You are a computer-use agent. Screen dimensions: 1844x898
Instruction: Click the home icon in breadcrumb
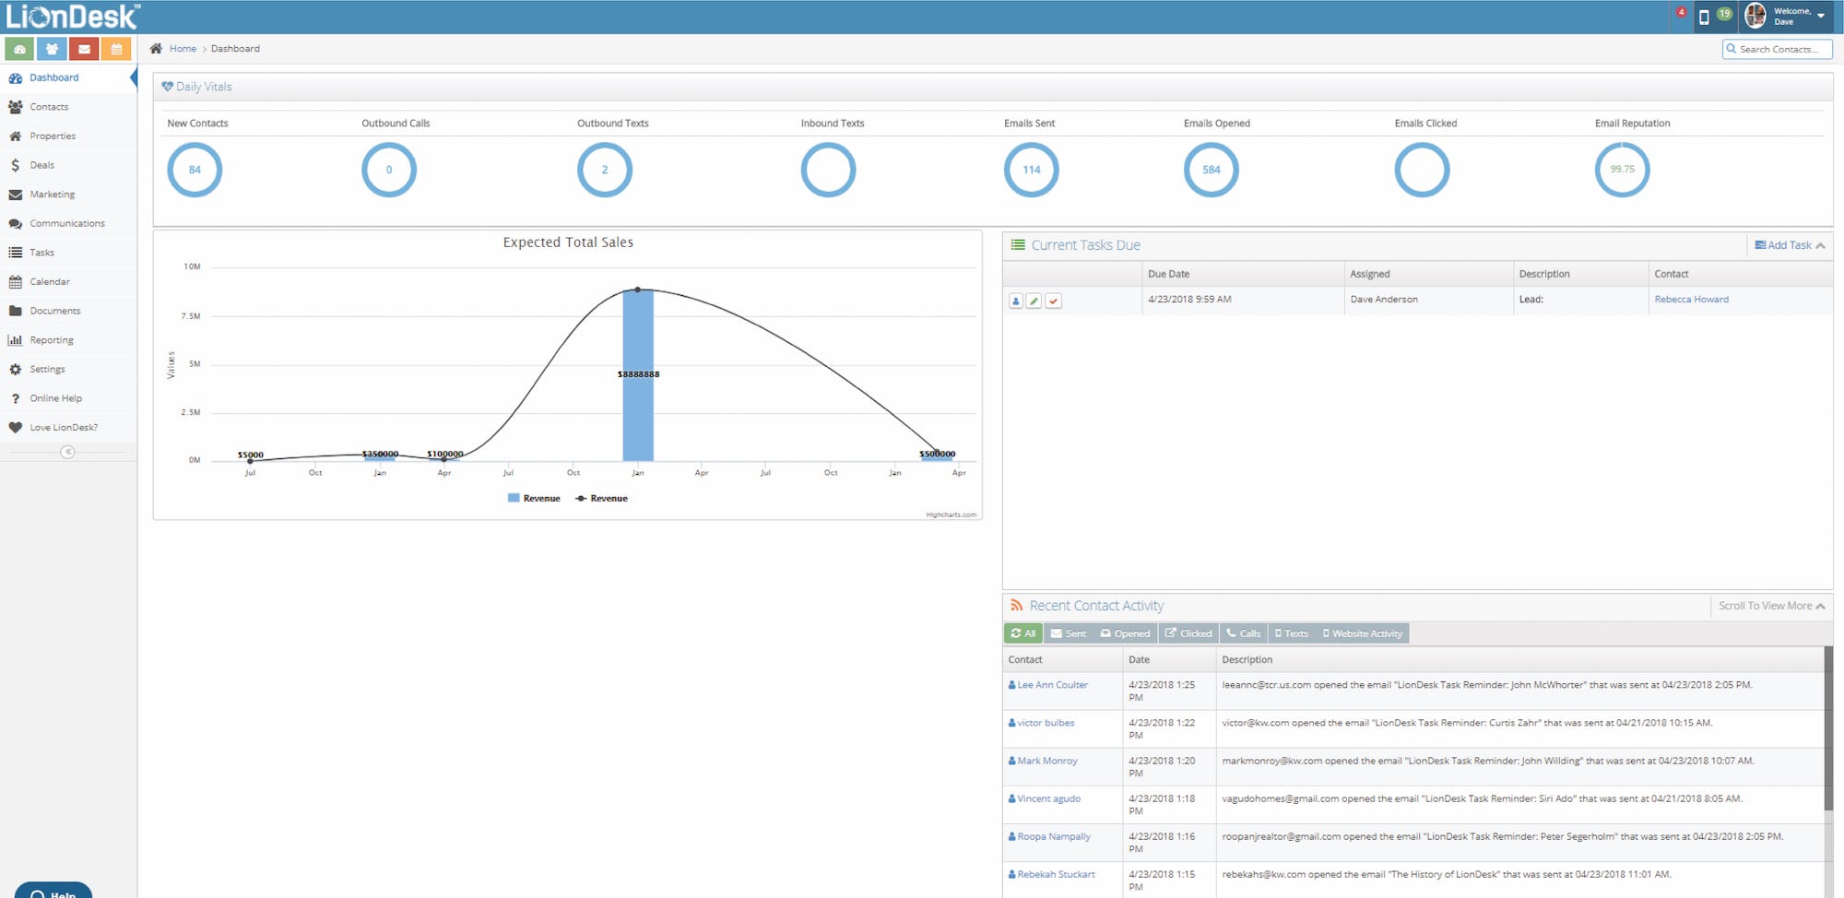(156, 49)
